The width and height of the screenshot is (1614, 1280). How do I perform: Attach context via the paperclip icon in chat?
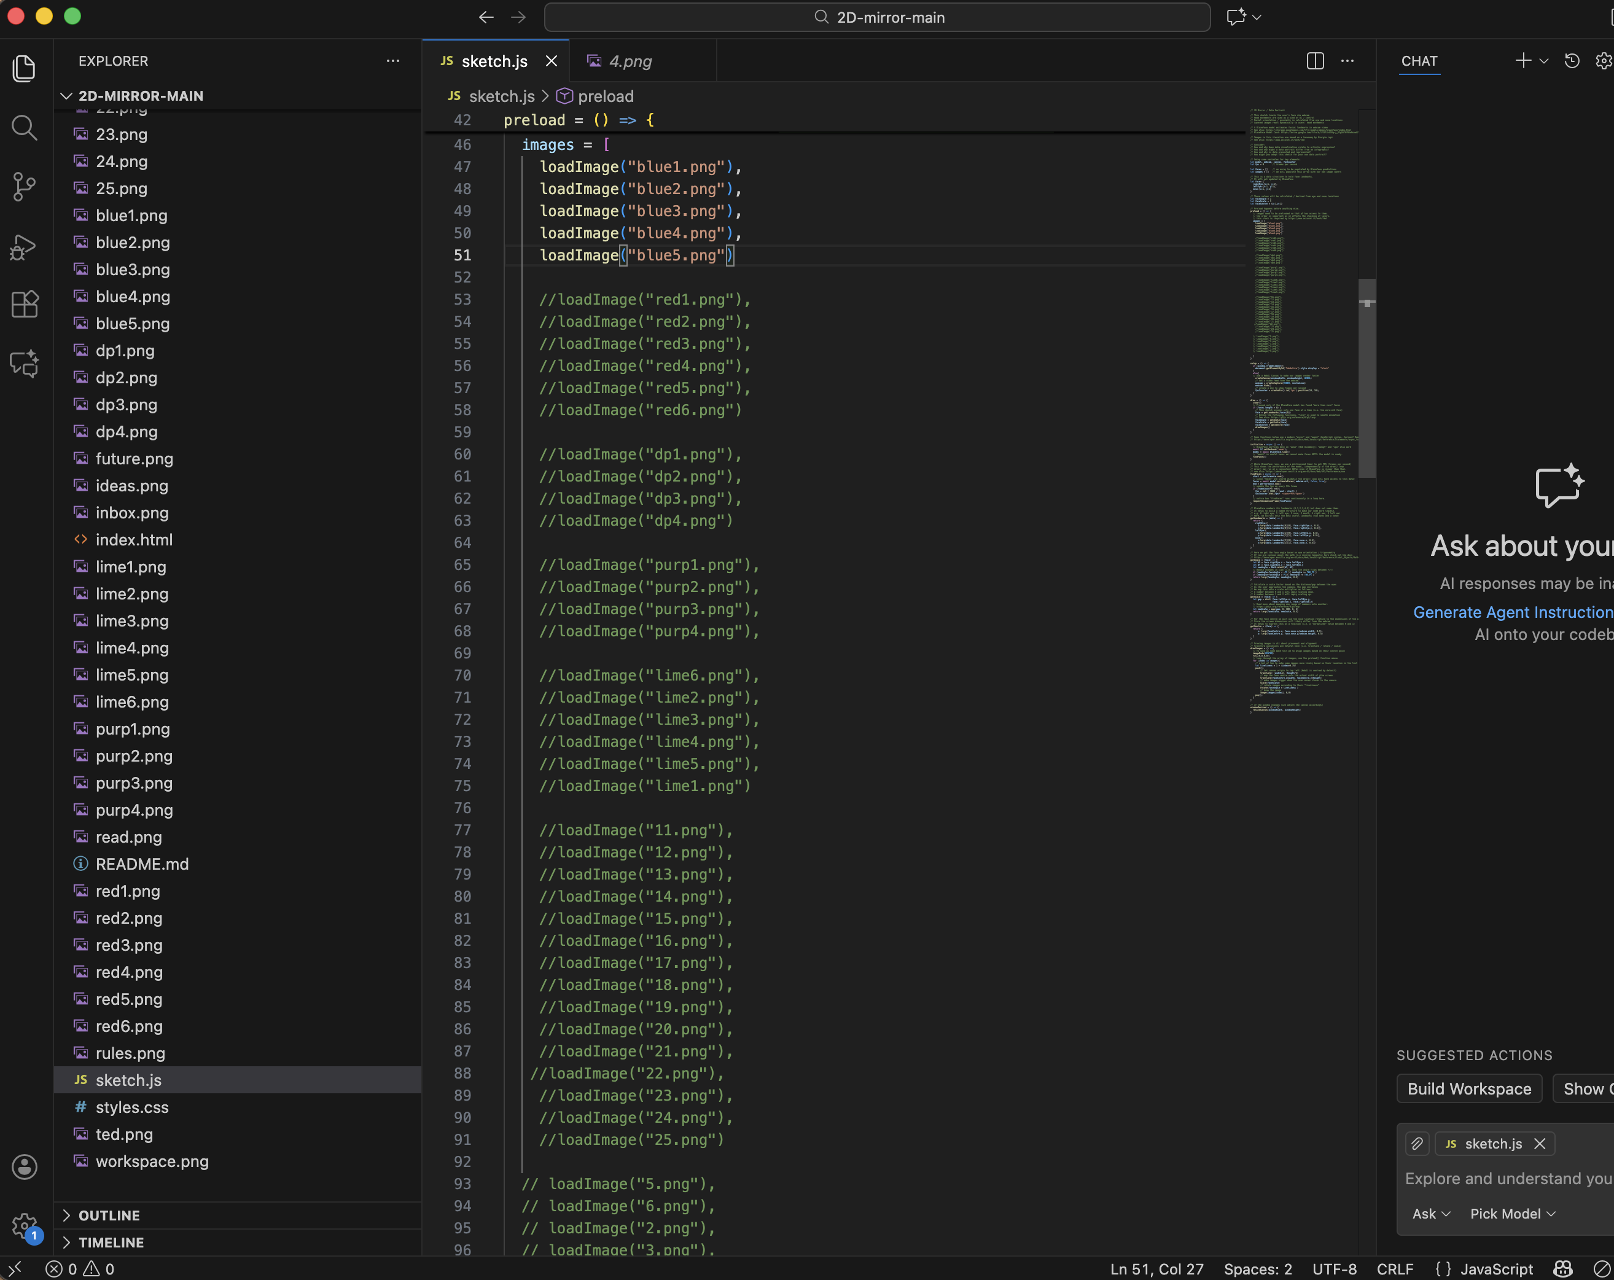click(1417, 1144)
